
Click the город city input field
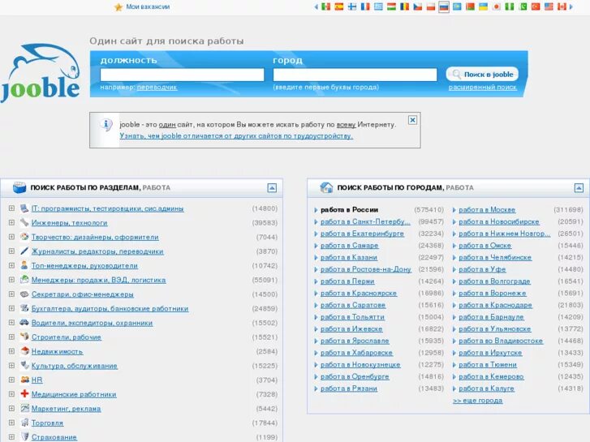tap(355, 75)
